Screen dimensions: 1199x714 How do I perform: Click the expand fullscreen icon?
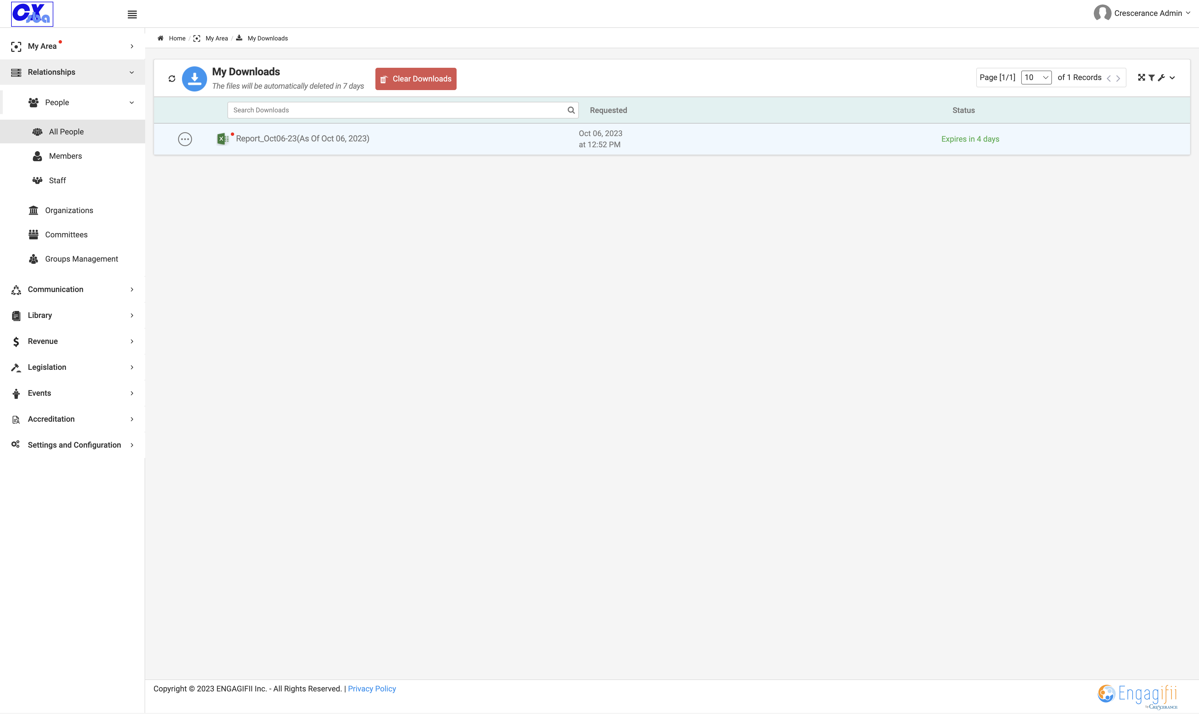coord(1141,78)
